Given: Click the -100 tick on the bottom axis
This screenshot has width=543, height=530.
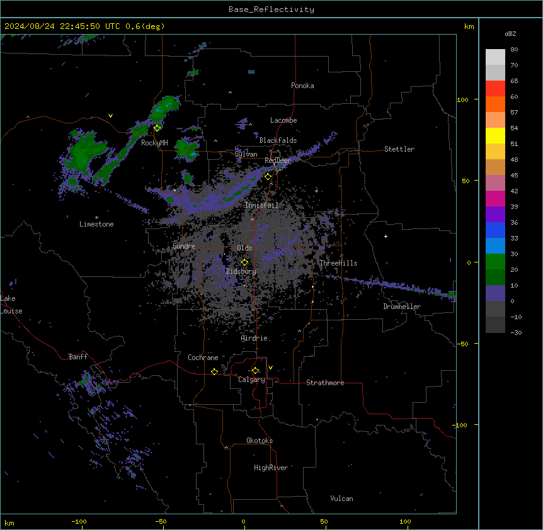Looking at the screenshot, I should [79, 521].
